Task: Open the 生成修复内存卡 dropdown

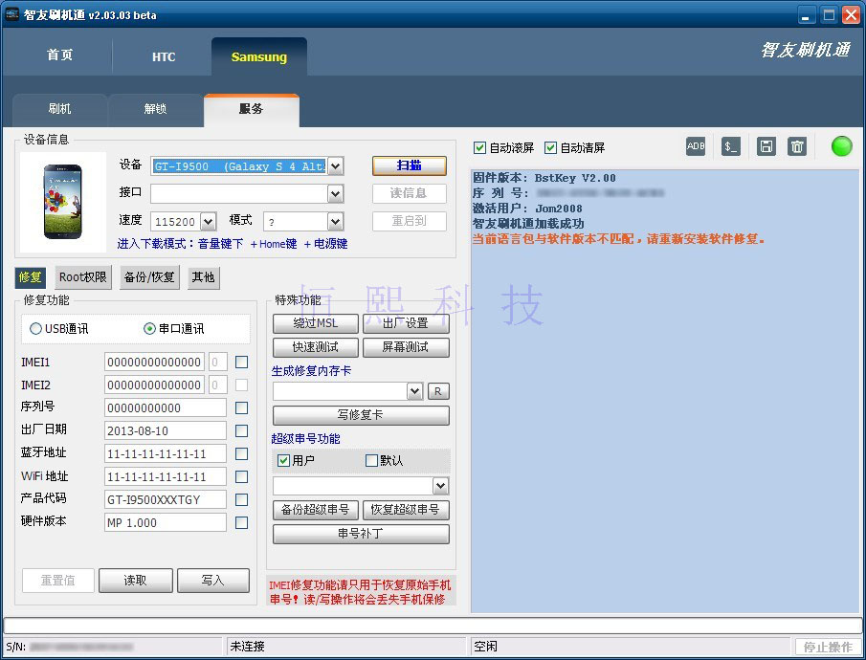Action: click(x=414, y=391)
